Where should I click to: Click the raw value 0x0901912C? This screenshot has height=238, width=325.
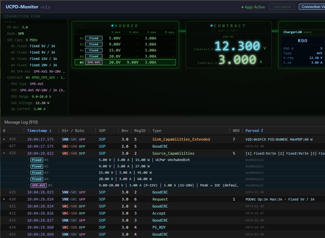pos(255,160)
